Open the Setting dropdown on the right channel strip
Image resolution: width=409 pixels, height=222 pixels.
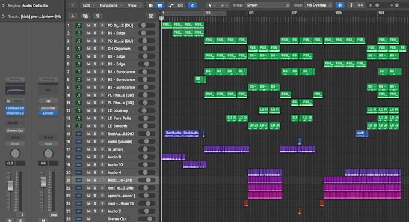click(48, 79)
